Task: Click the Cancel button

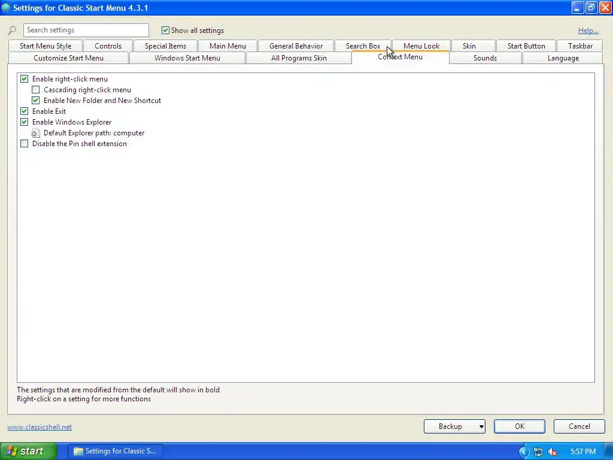Action: [579, 426]
